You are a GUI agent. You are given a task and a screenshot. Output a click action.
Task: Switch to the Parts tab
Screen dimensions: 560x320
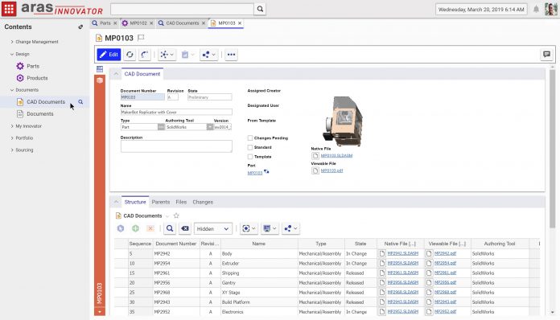tap(105, 23)
